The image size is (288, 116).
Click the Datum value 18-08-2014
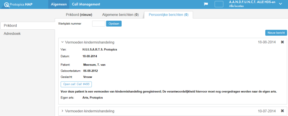coord(90,56)
